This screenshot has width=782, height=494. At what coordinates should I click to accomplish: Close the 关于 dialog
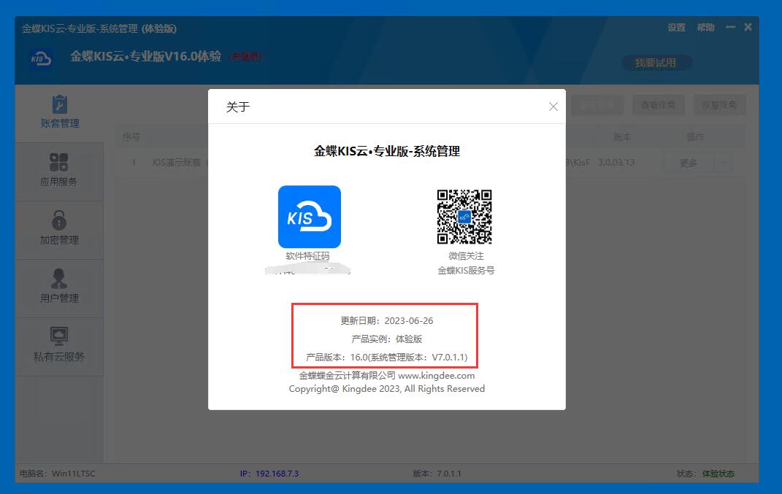point(553,107)
